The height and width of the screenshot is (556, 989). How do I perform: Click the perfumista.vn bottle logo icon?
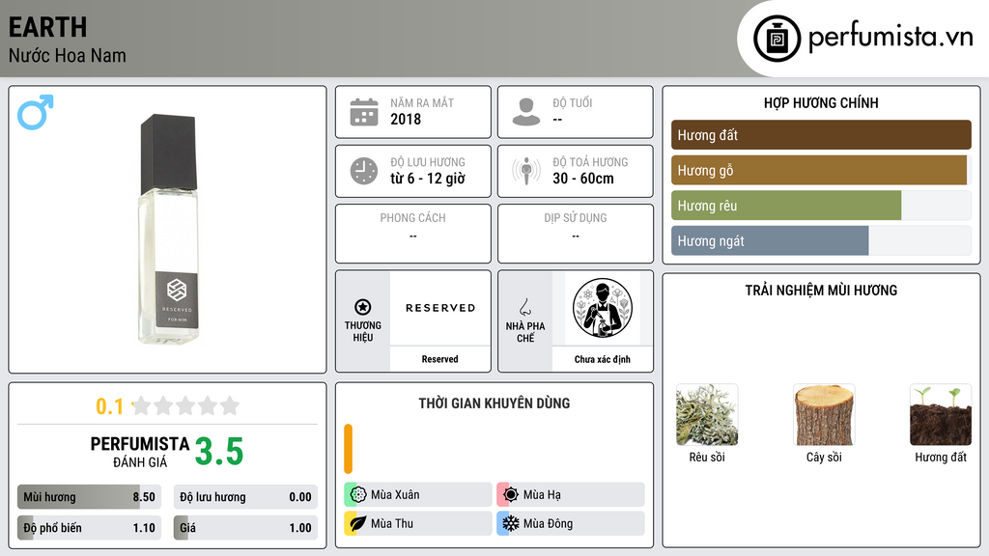pos(777,39)
